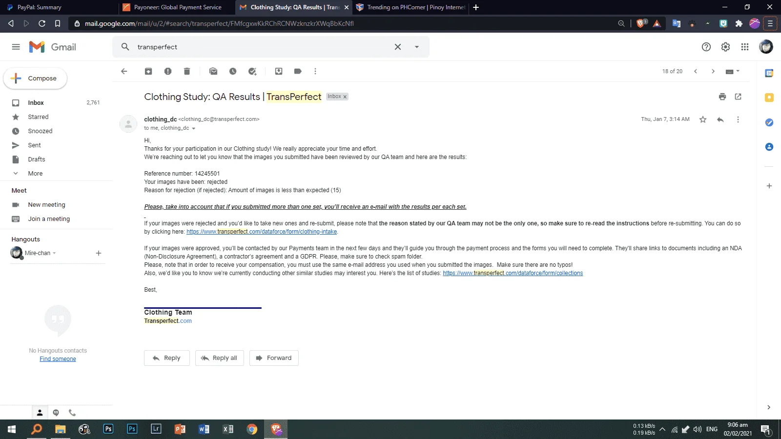Image resolution: width=781 pixels, height=439 pixels.
Task: Hide the side panel chevron
Action: (769, 407)
